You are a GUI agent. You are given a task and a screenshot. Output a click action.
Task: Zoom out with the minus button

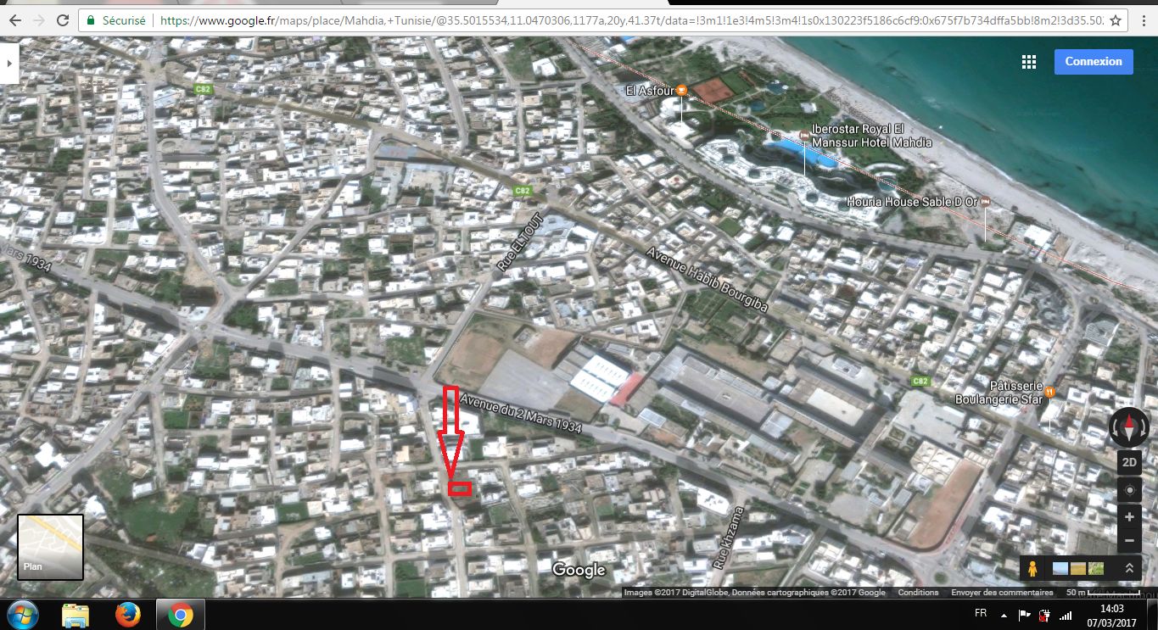coord(1129,540)
